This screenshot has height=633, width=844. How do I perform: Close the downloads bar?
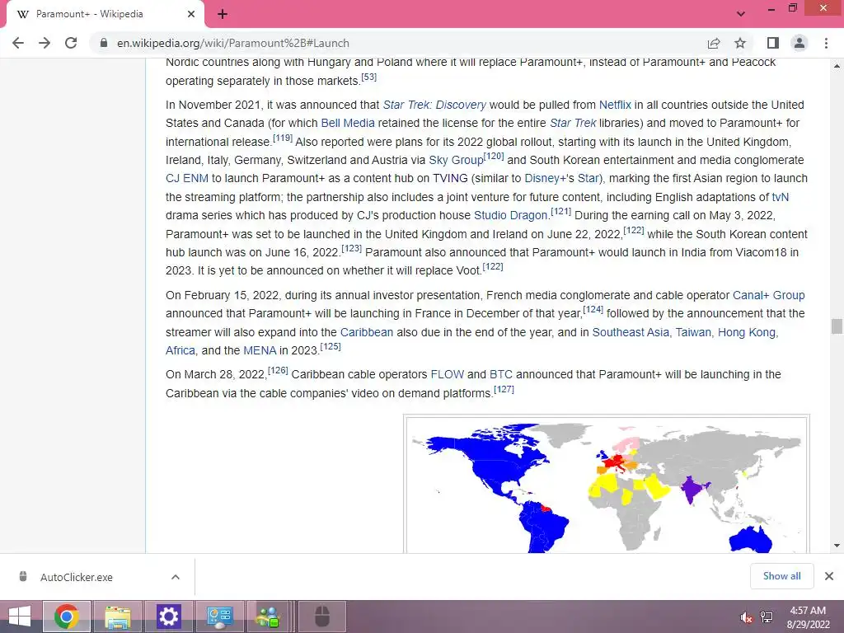[x=829, y=576]
